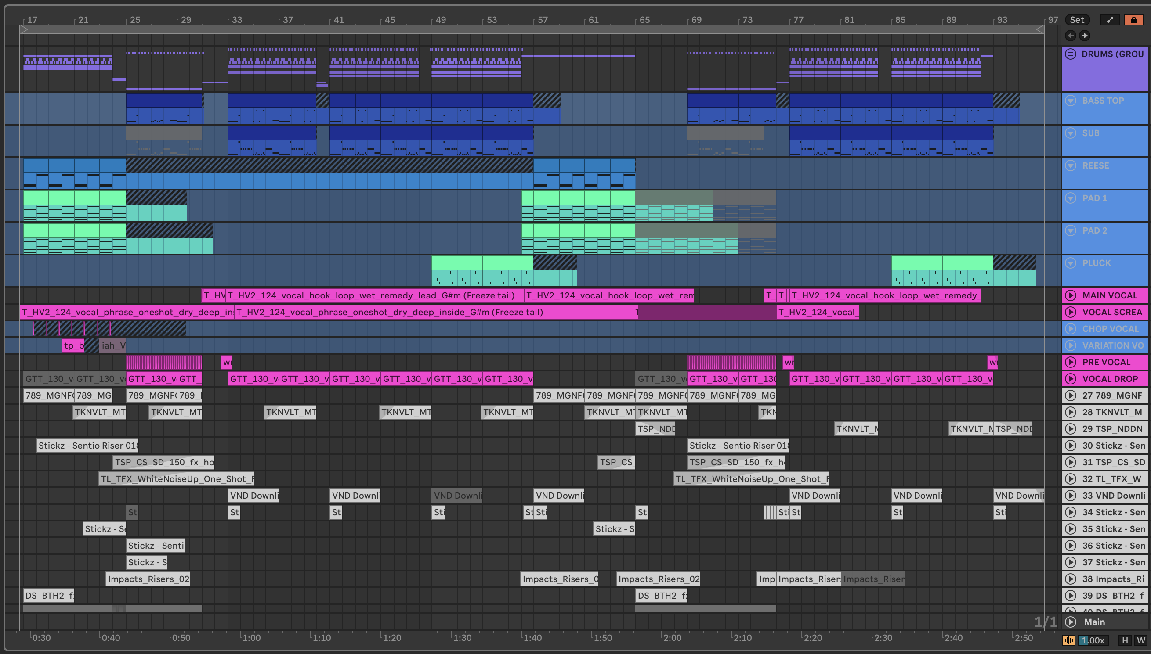The width and height of the screenshot is (1151, 654).
Task: Click bar 49 on the beat ruler
Action: point(441,20)
